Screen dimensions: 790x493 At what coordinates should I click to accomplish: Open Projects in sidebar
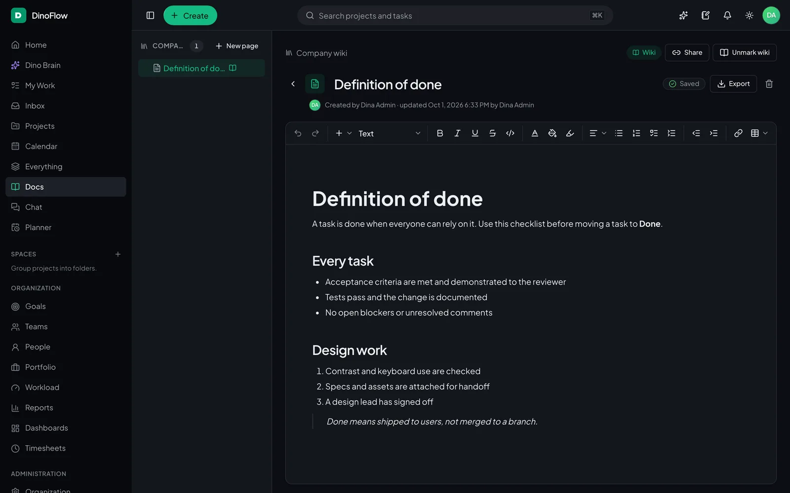point(66,126)
